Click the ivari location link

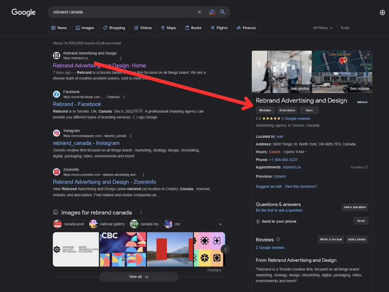tap(280, 137)
